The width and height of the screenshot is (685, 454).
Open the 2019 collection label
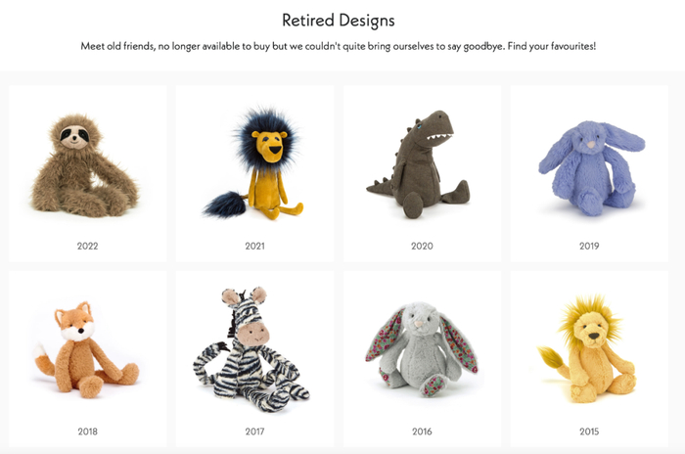[x=589, y=246]
